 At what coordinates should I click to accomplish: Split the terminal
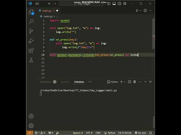click(129, 82)
